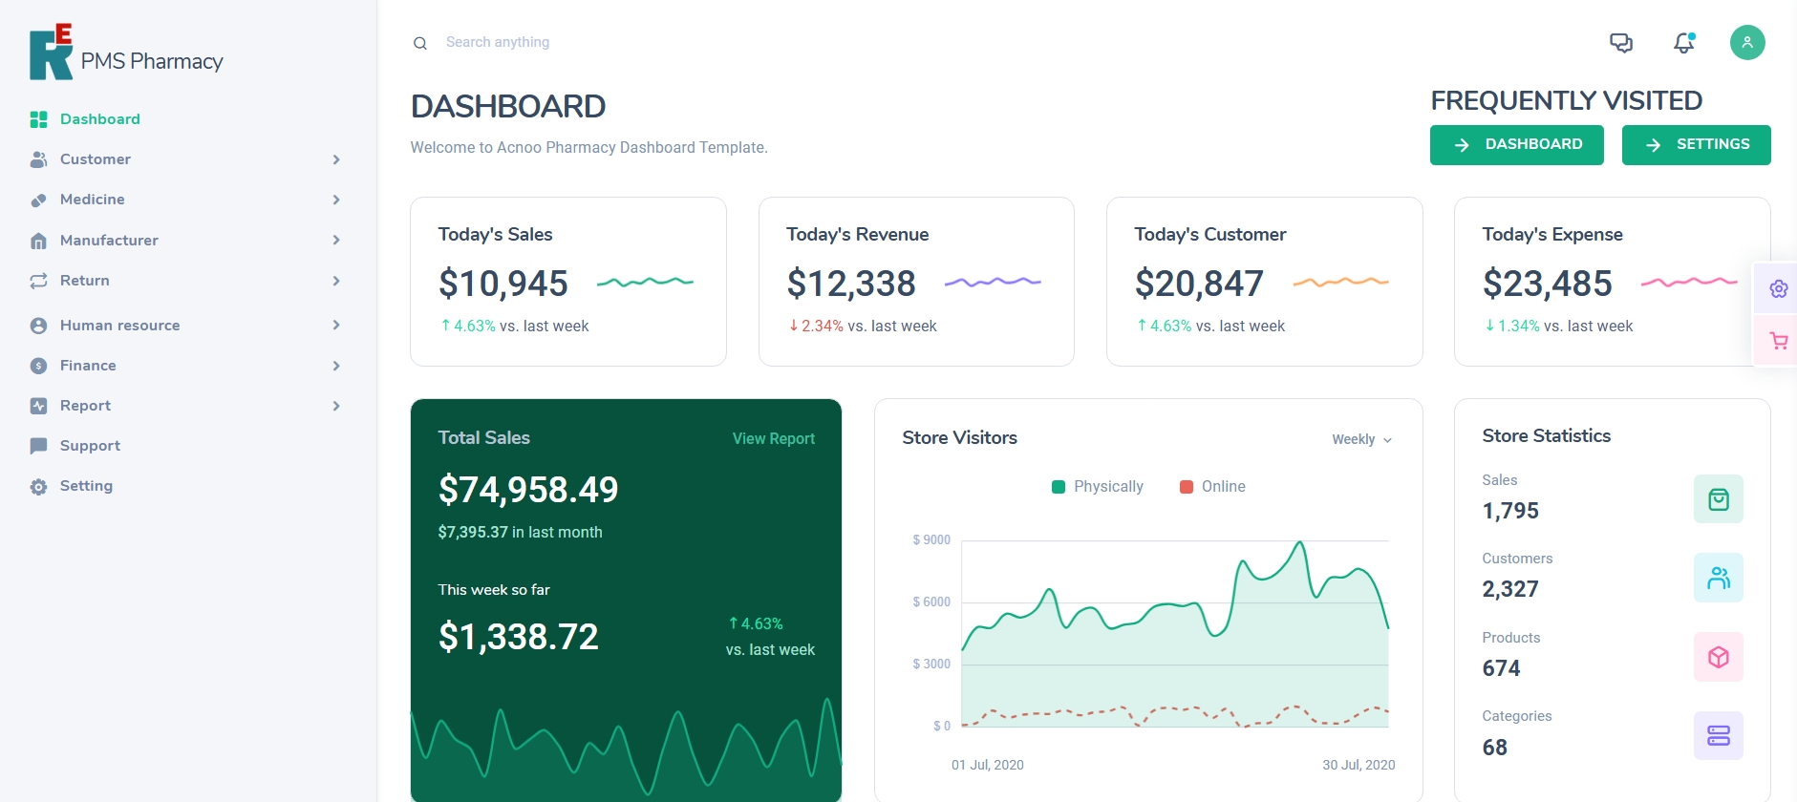Click the $74,958.49 total sales value

(528, 490)
